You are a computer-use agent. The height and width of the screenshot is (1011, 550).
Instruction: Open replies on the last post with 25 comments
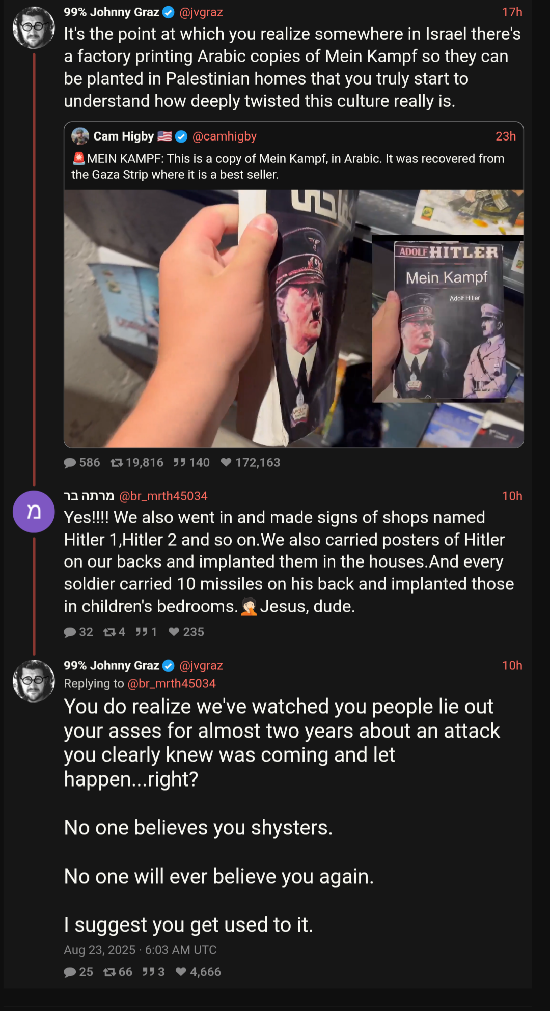[x=70, y=972]
